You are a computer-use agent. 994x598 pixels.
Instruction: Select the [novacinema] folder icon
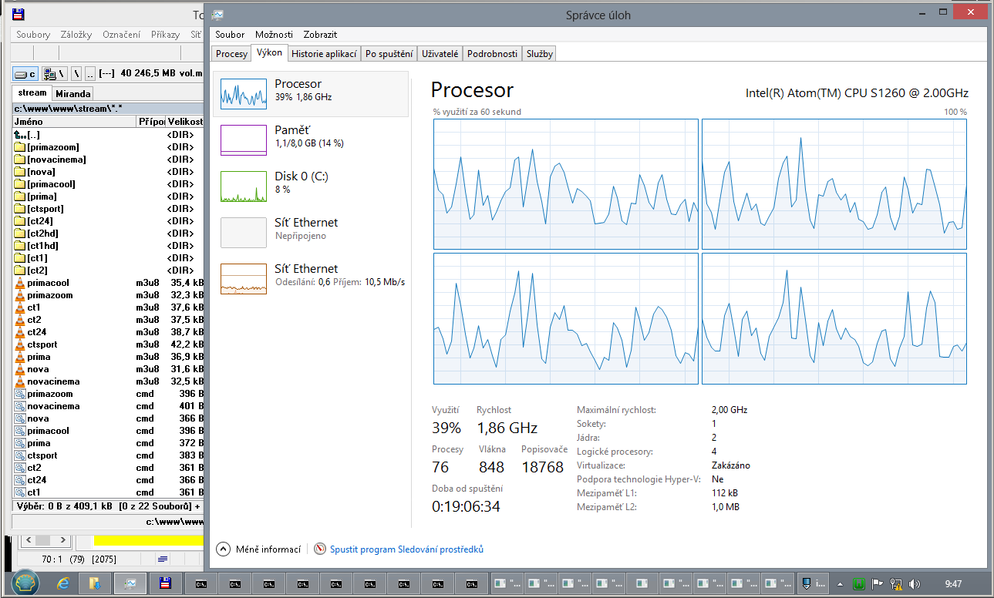pos(20,160)
